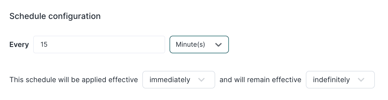Click the chevron icon in the Minute(s) dropdown
The image size is (388, 100).
pyautogui.click(x=218, y=45)
